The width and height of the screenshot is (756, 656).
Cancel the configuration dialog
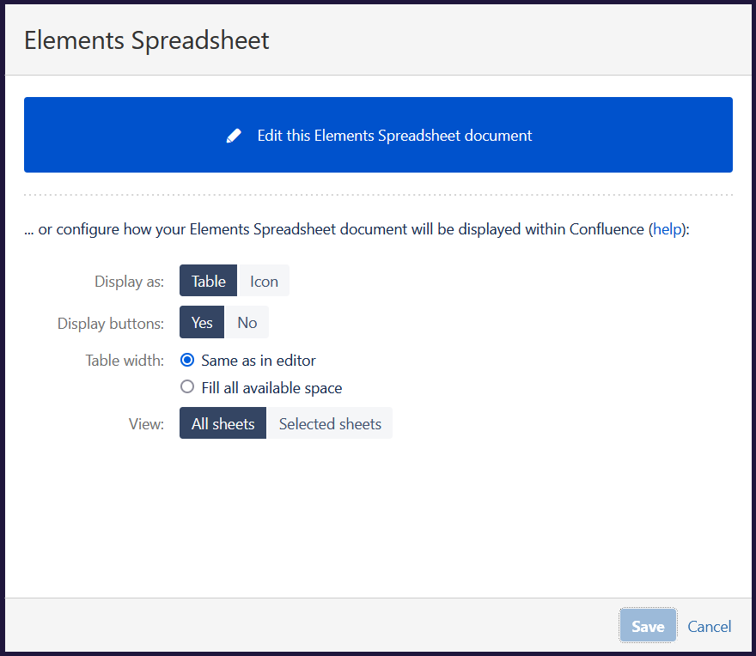(x=710, y=626)
